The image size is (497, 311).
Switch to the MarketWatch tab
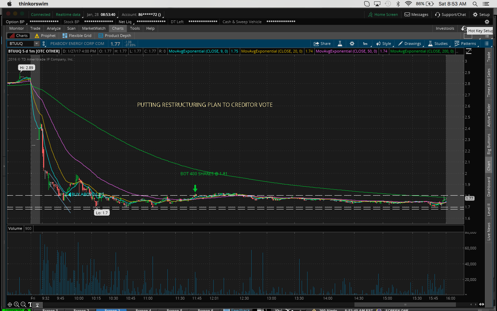(94, 28)
